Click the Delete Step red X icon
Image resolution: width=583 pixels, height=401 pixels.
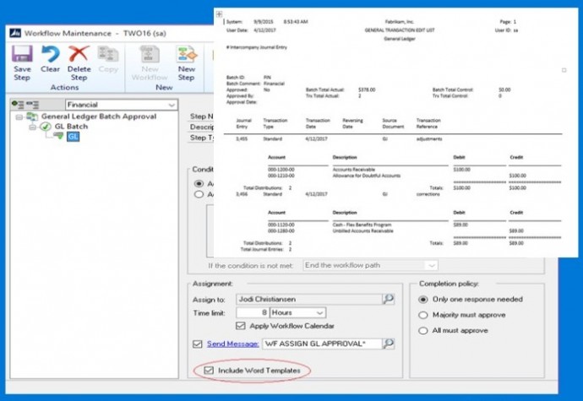(x=79, y=54)
